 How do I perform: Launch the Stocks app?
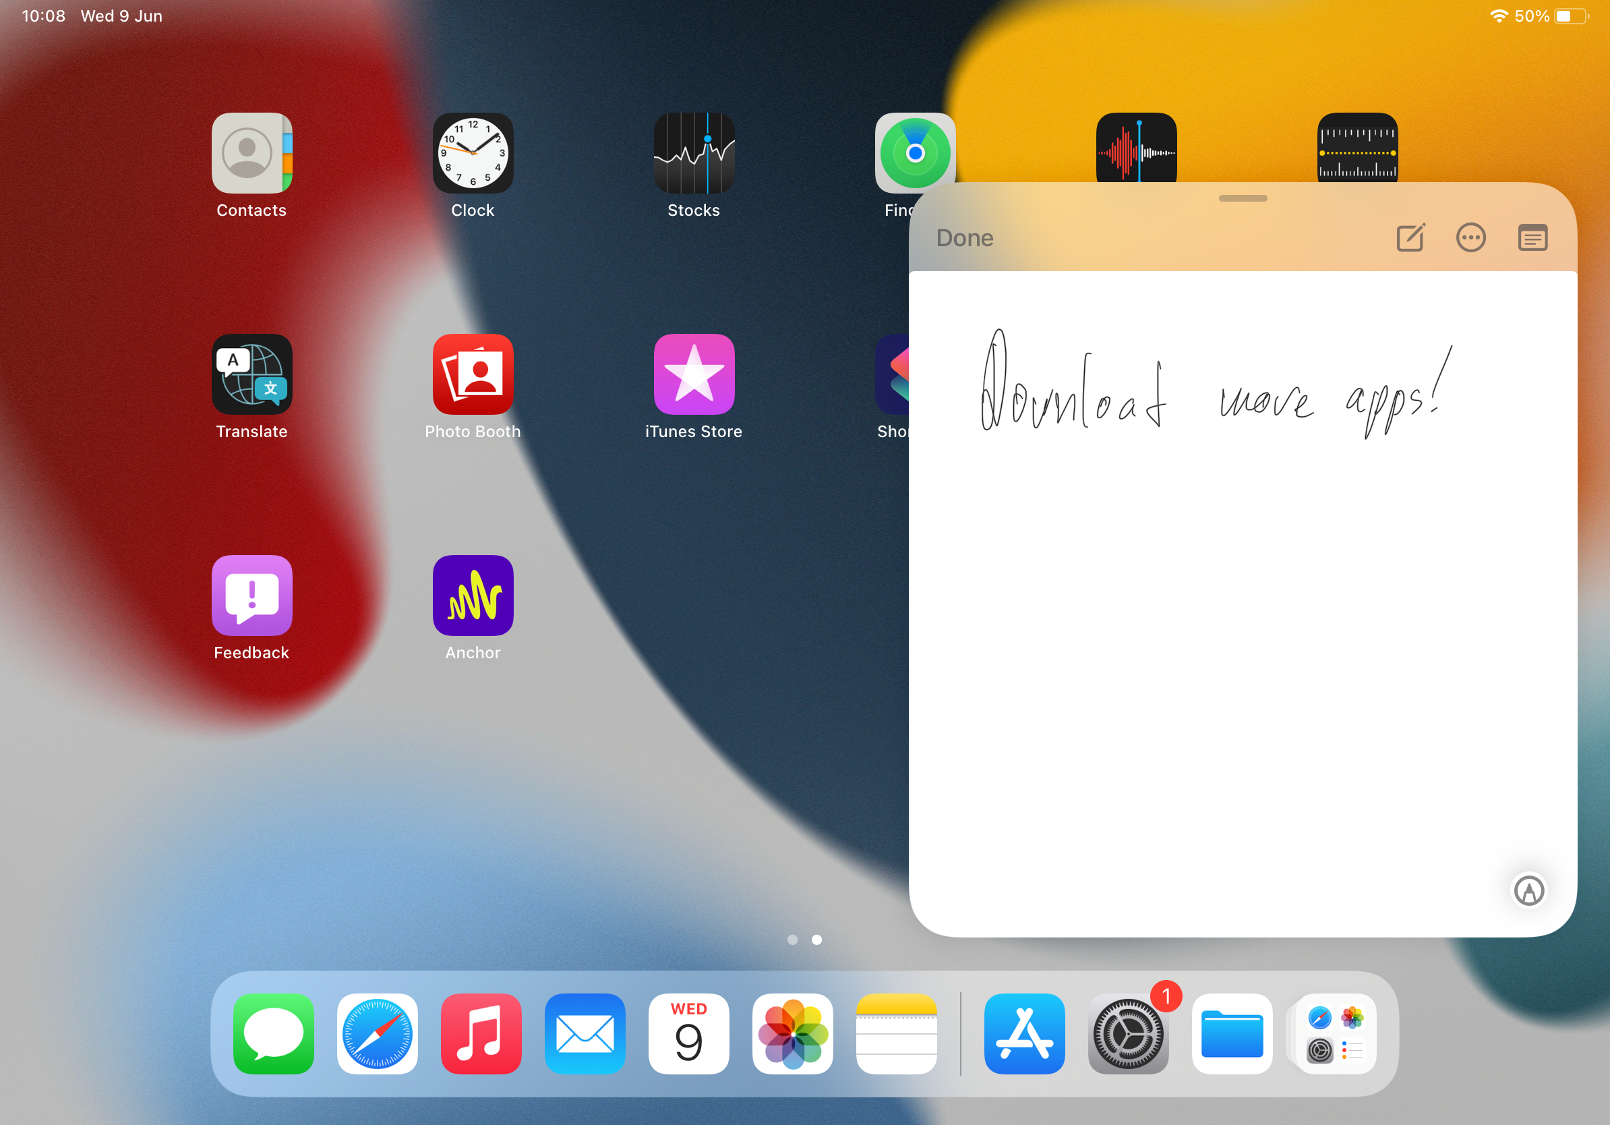click(x=694, y=153)
